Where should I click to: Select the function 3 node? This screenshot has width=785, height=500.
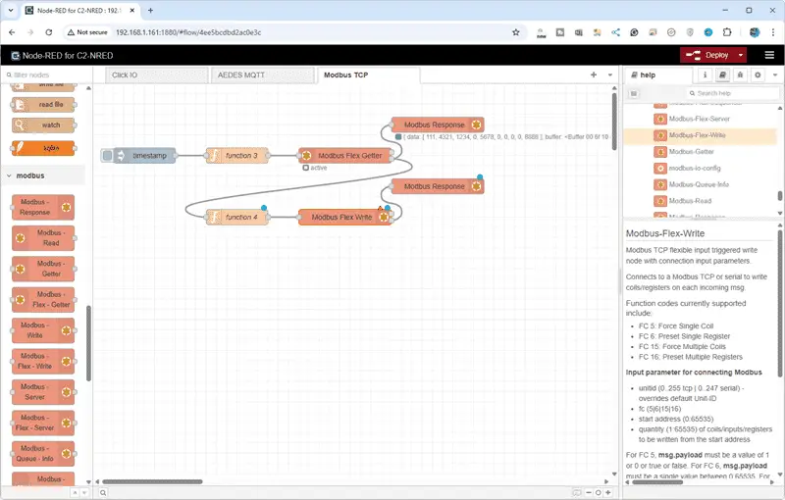tap(237, 156)
